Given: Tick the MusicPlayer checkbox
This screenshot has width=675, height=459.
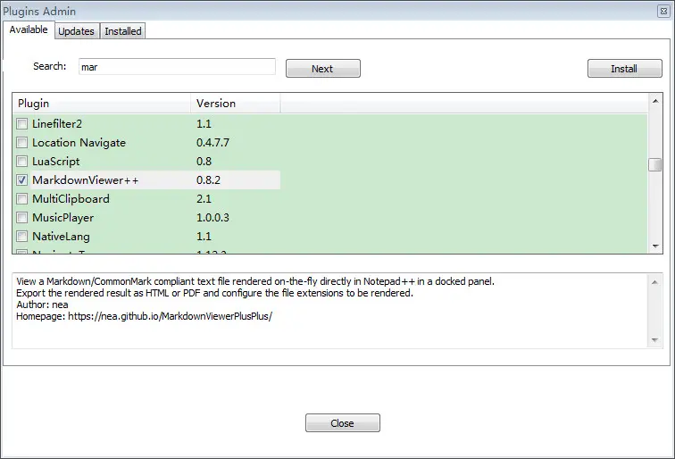Looking at the screenshot, I should 22,217.
